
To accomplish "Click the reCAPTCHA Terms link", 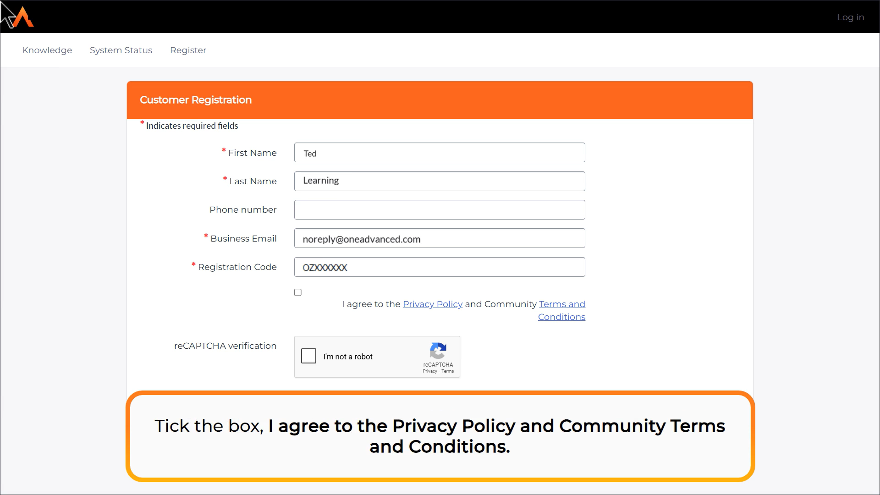I will pos(448,371).
